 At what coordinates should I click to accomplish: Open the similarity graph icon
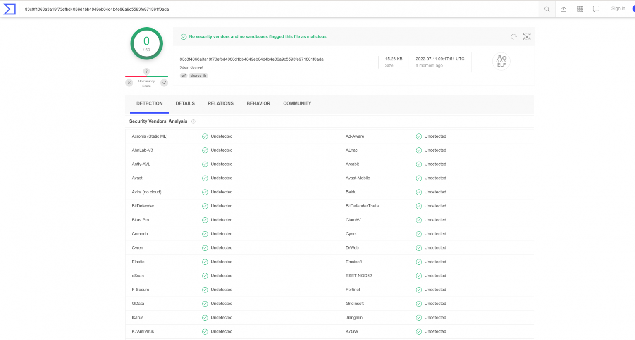coord(527,37)
